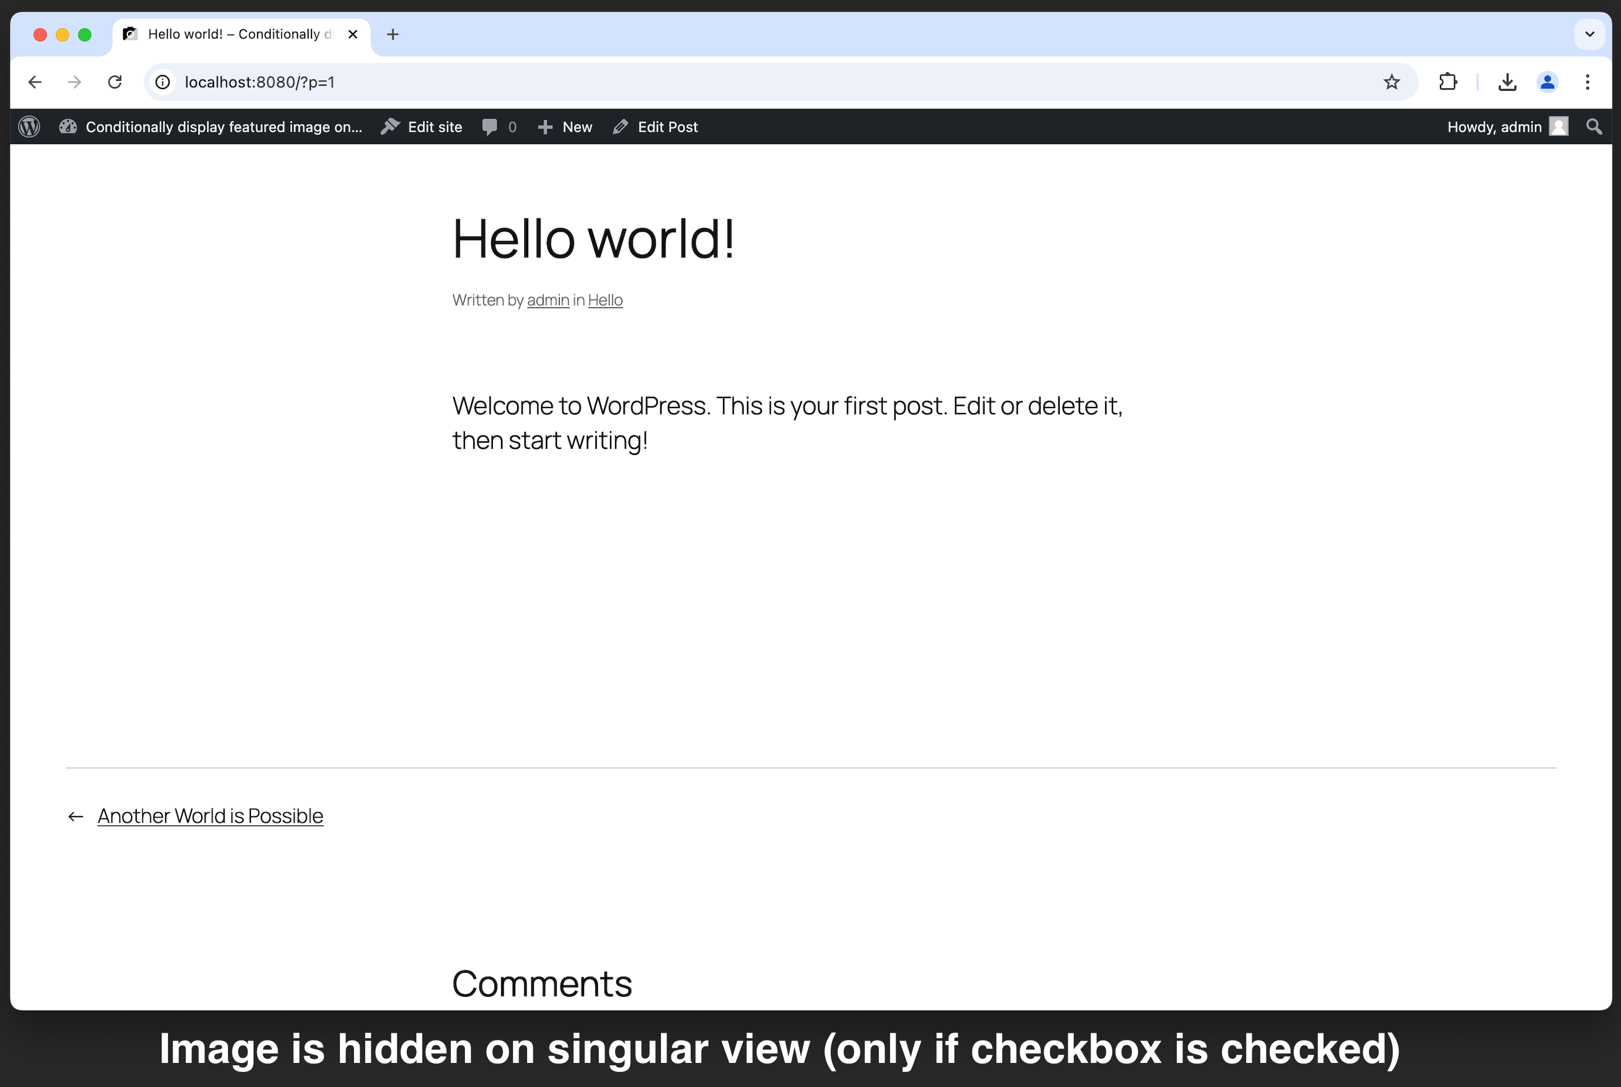
Task: Click the green fullscreen window button
Action: (x=85, y=35)
